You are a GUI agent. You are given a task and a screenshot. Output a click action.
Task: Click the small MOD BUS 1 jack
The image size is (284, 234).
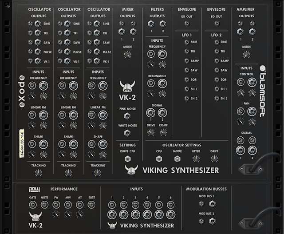[x=201, y=204]
